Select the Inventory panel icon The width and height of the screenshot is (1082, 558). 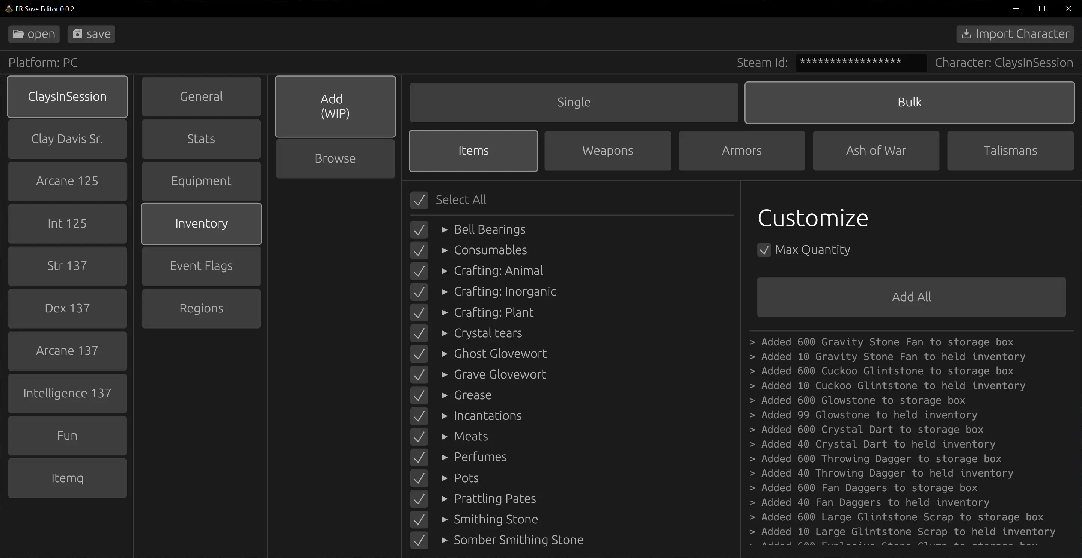click(201, 223)
